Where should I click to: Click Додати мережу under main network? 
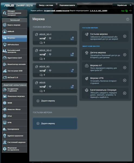[x=55, y=101]
